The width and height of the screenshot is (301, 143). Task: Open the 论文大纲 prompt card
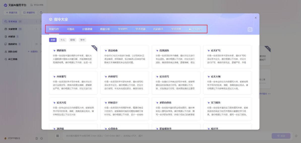227,82
